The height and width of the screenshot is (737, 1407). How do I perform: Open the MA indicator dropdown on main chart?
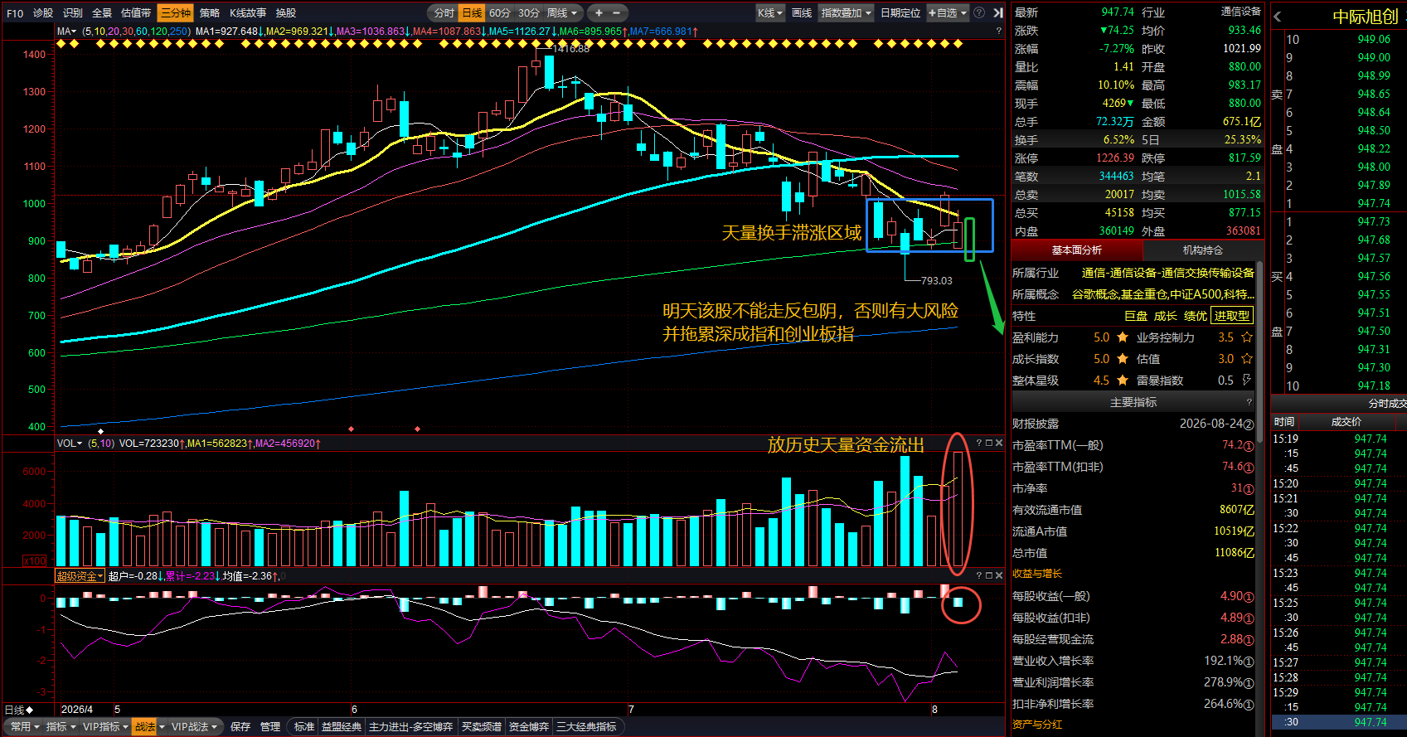coord(67,32)
